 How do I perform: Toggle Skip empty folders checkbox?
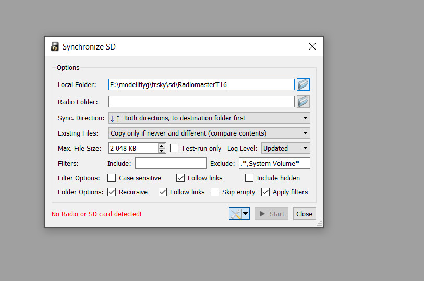215,192
